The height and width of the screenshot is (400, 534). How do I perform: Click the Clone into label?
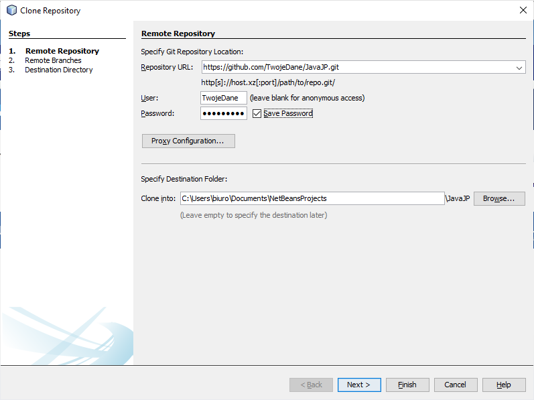158,198
